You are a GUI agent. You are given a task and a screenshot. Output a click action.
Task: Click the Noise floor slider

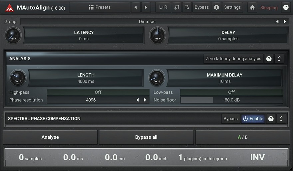[231, 100]
